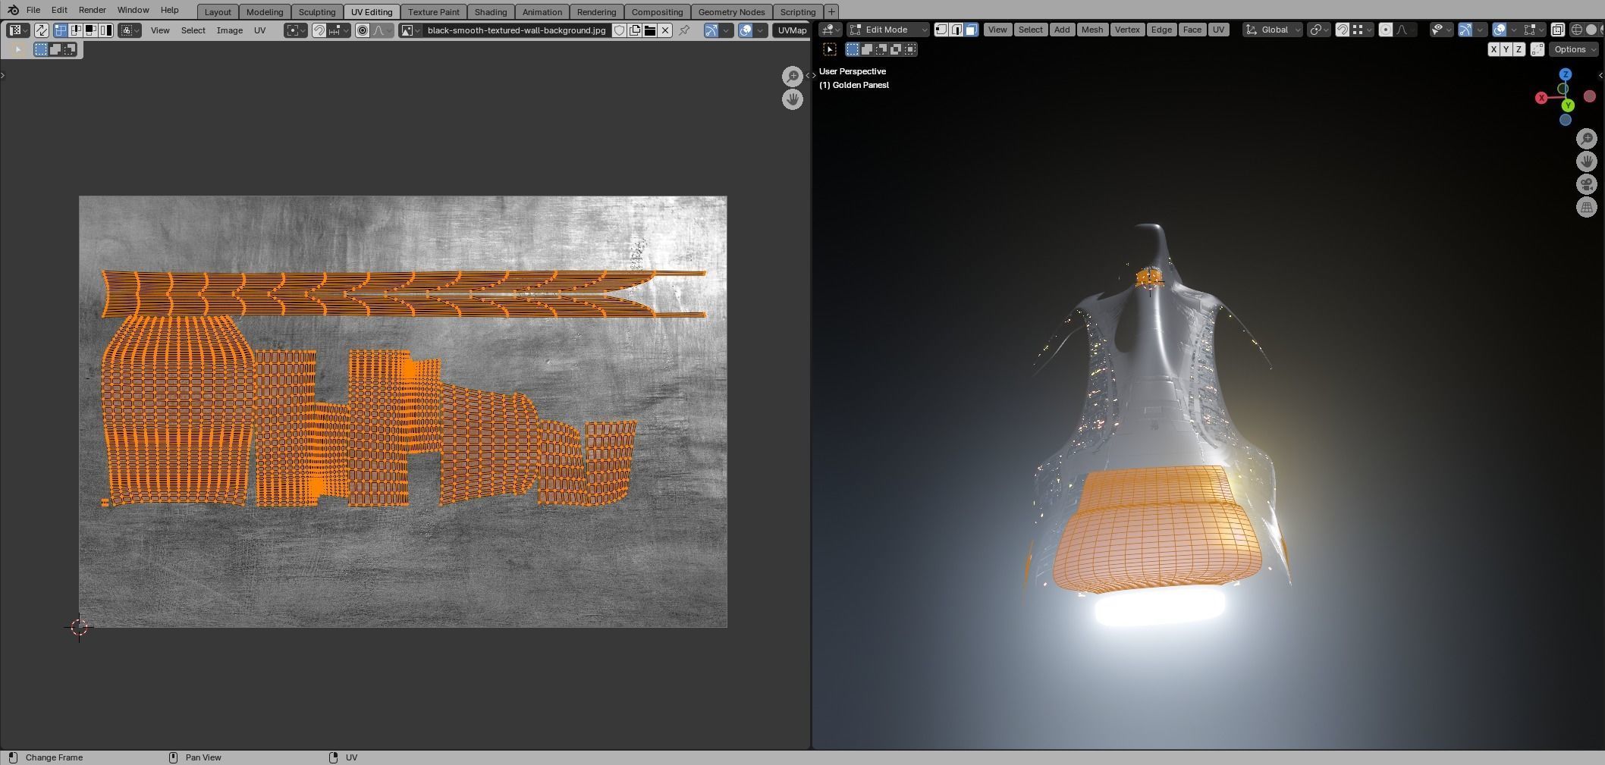Open the Vertex menu in 3D viewport
The image size is (1605, 765).
point(1127,30)
